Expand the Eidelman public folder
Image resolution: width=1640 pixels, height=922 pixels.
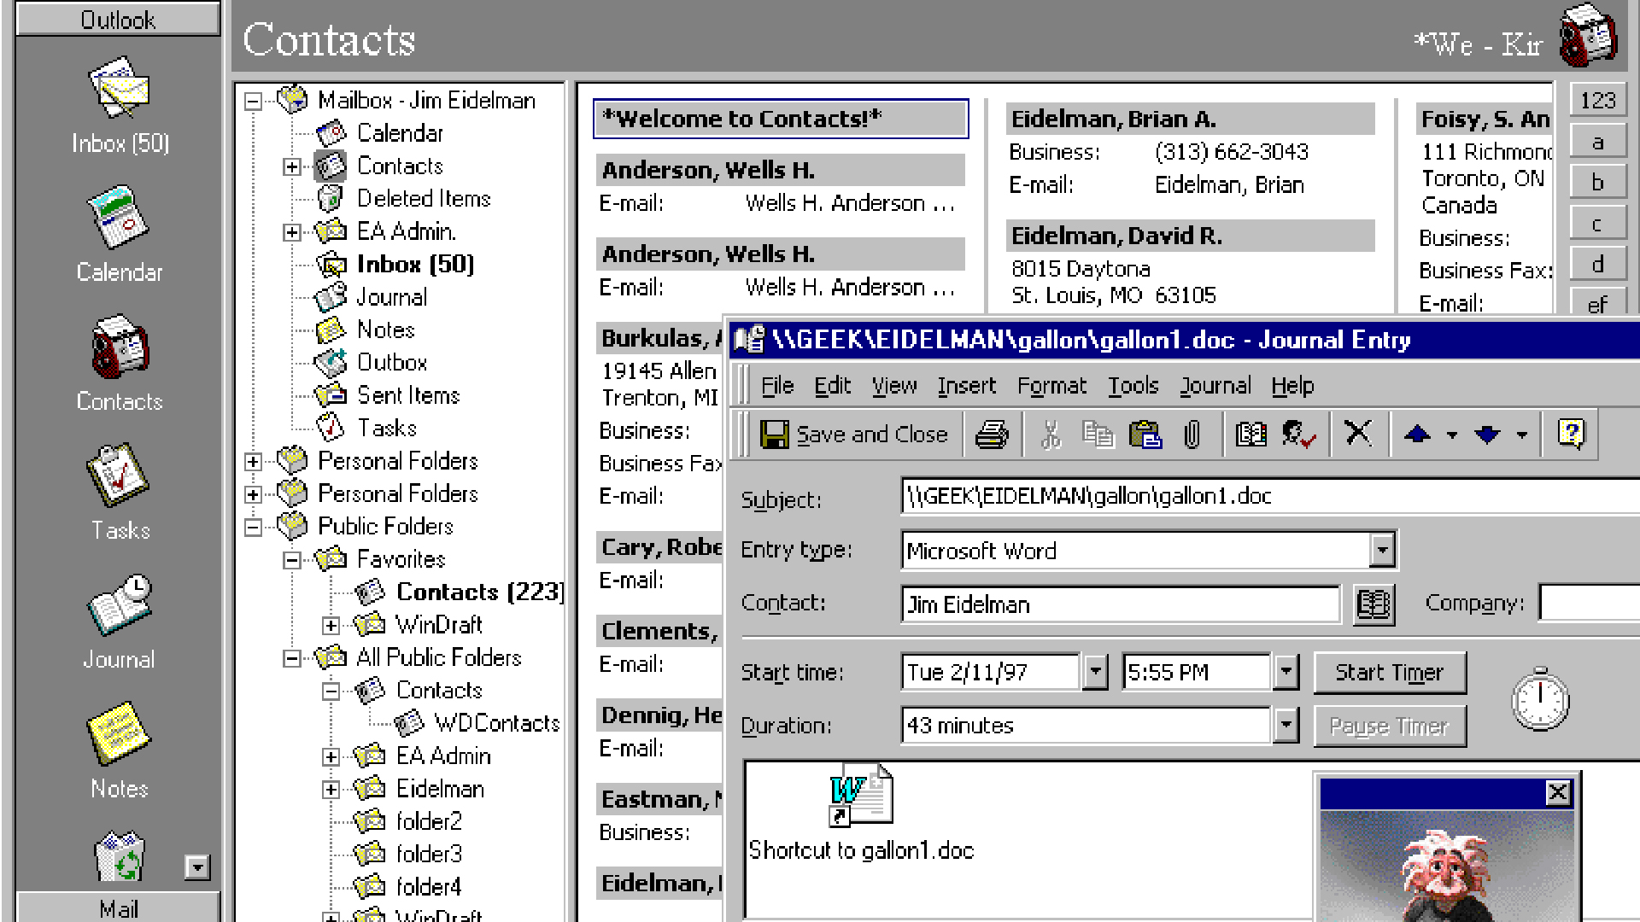331,789
